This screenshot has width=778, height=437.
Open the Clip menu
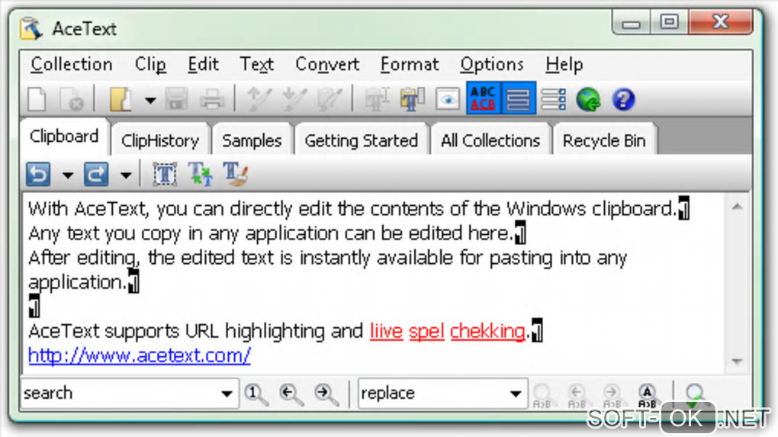tap(150, 65)
